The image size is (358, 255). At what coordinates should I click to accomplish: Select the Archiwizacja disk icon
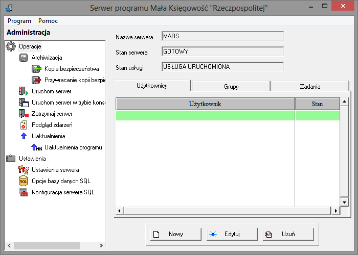pyautogui.click(x=23, y=58)
